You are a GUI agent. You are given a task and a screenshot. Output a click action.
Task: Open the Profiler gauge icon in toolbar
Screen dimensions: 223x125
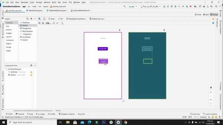point(183,6)
